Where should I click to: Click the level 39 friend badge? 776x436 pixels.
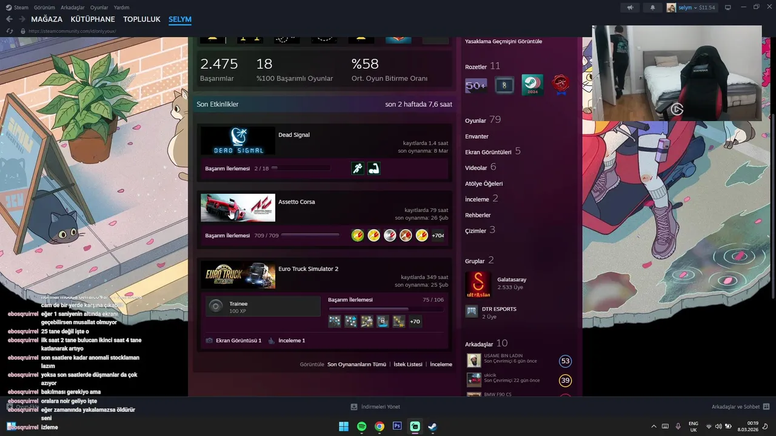click(566, 380)
